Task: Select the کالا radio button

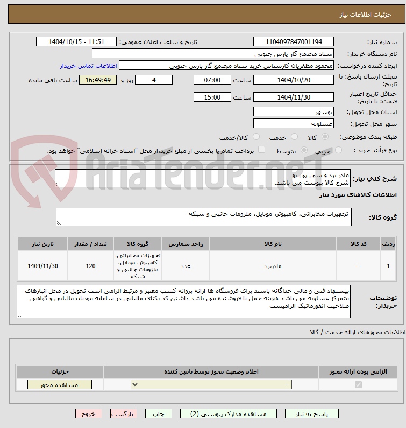Action: pyautogui.click(x=325, y=137)
